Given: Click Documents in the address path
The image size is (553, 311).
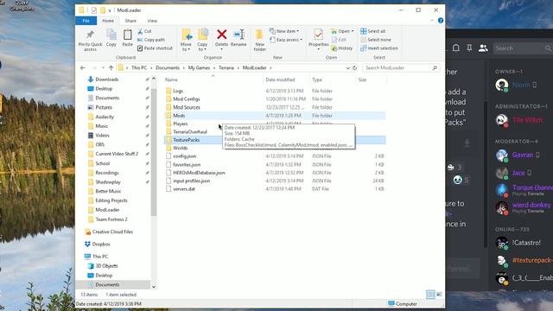Looking at the screenshot, I should point(168,67).
